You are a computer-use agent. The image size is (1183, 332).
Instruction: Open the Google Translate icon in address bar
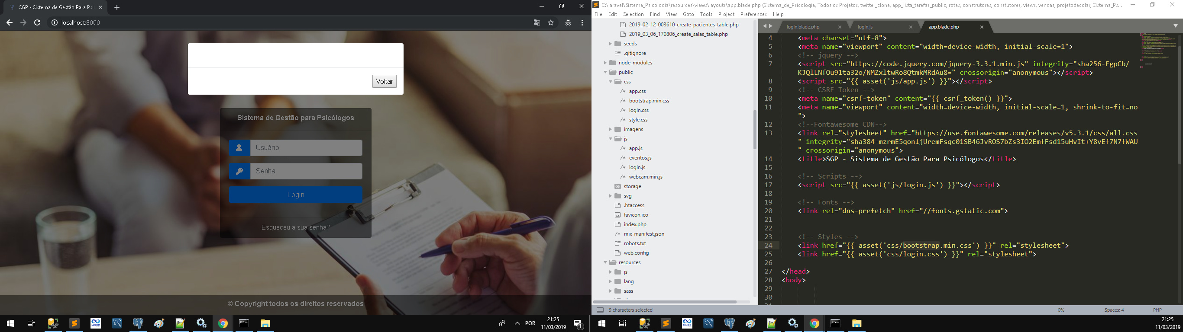[537, 22]
